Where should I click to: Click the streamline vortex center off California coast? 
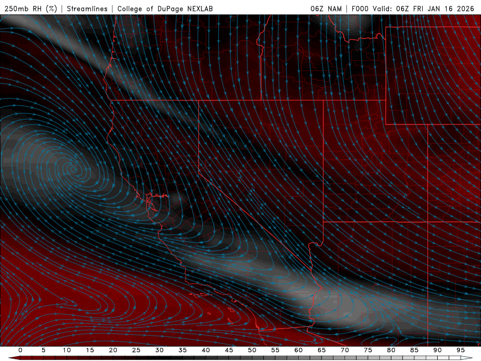coord(73,168)
